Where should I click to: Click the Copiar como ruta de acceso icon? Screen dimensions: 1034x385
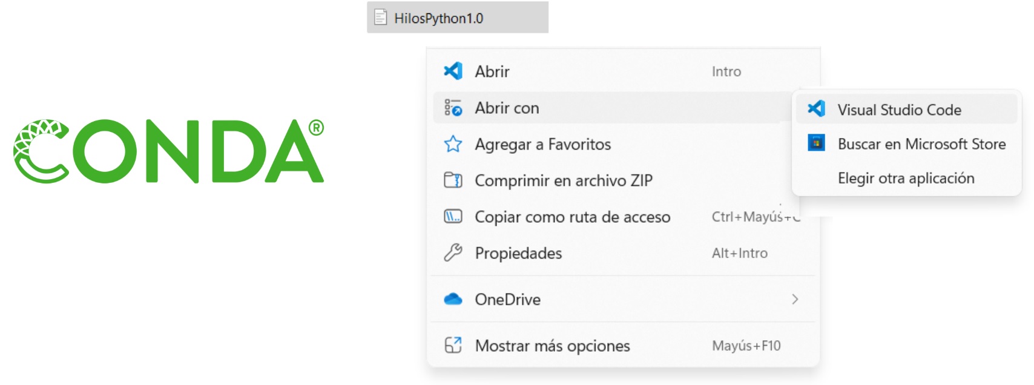pyautogui.click(x=453, y=217)
